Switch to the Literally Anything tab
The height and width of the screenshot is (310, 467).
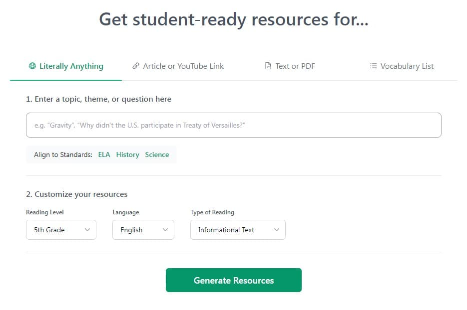point(65,65)
